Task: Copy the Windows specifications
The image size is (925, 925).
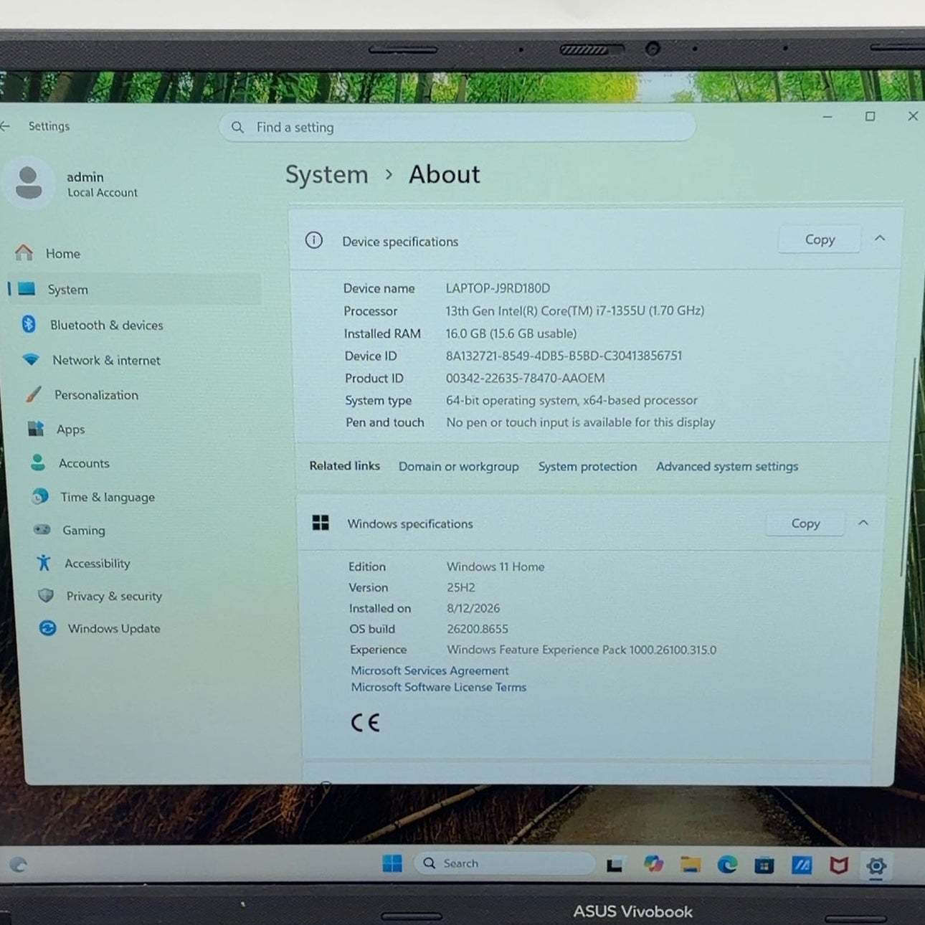Action: click(x=805, y=523)
